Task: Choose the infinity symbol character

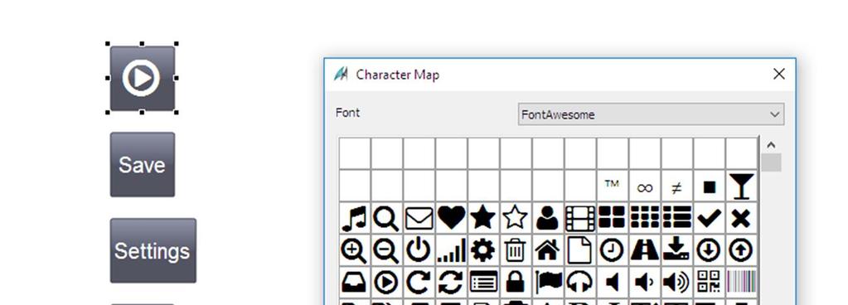Action: point(645,186)
